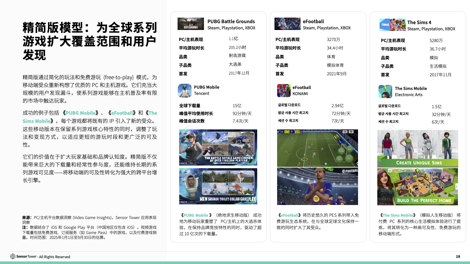Click the value 6次/天

click(438, 122)
